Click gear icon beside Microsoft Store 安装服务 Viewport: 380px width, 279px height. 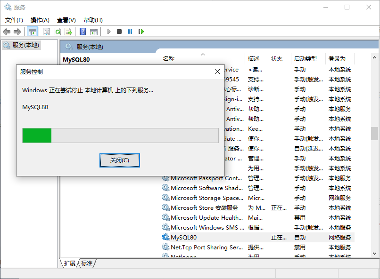pyautogui.click(x=166, y=207)
